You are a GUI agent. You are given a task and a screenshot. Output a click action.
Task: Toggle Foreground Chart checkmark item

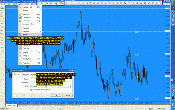pos(30,24)
